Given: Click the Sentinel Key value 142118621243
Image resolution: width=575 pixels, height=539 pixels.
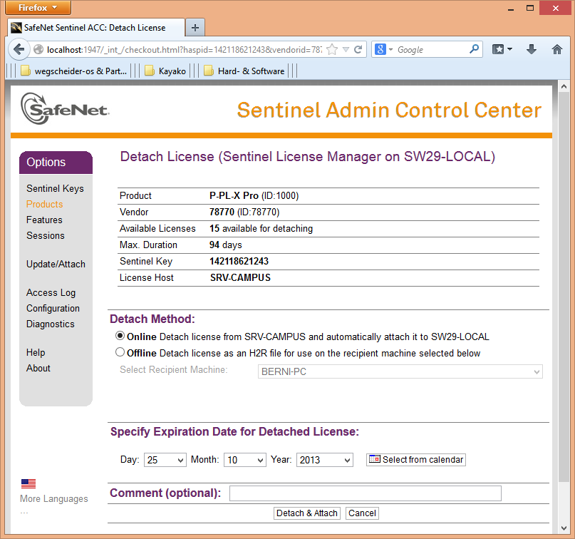Looking at the screenshot, I should (239, 261).
